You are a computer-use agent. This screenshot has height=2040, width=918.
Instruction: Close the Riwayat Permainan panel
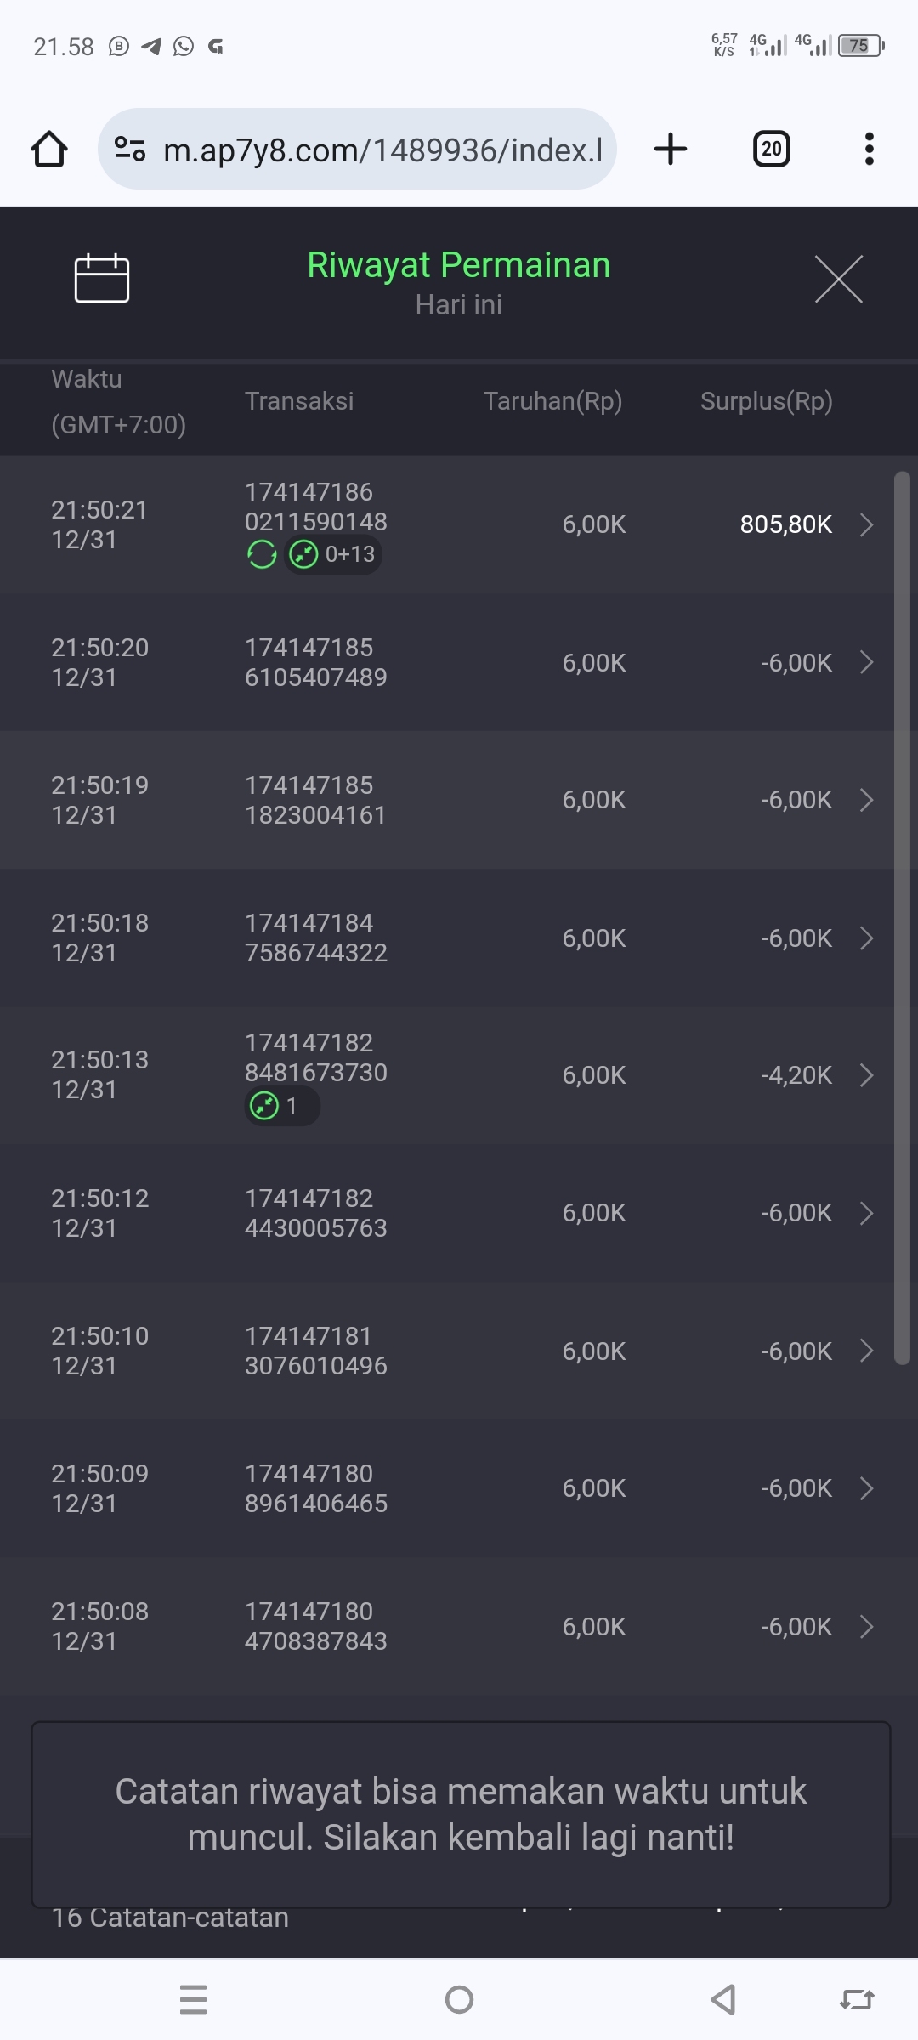pos(838,279)
